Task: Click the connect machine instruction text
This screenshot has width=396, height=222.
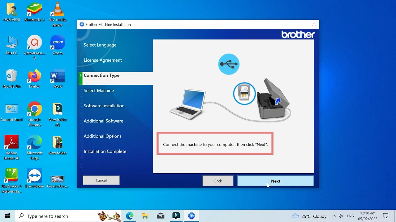Action: coord(215,144)
